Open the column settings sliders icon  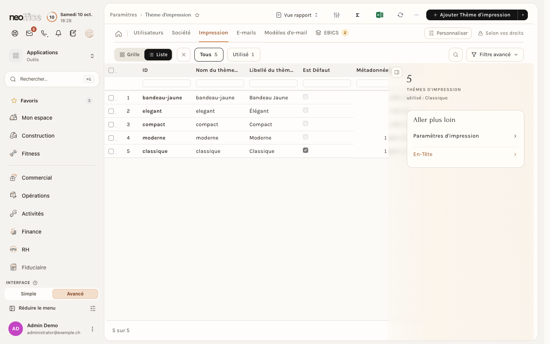point(336,15)
